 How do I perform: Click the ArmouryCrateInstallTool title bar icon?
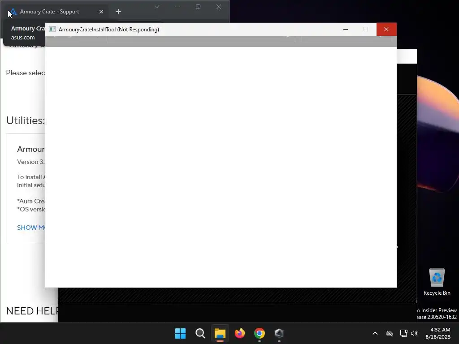pos(52,29)
